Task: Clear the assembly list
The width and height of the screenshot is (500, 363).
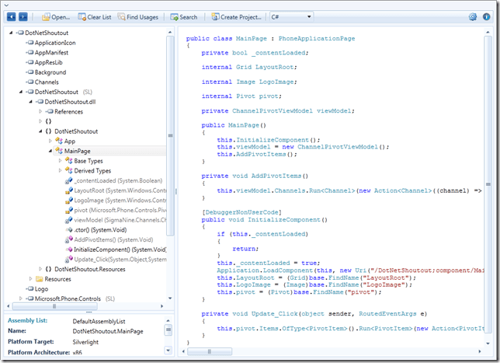Action: [x=95, y=17]
